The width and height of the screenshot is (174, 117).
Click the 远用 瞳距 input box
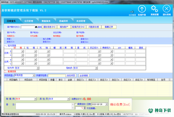coord(57,61)
